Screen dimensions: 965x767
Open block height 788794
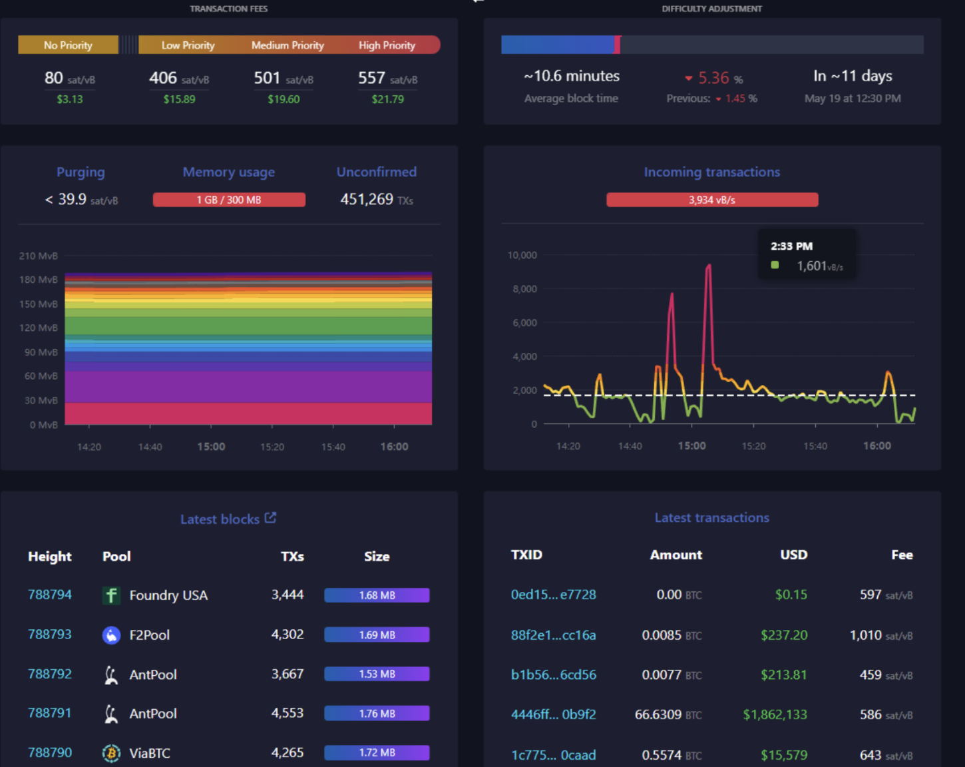coord(50,595)
